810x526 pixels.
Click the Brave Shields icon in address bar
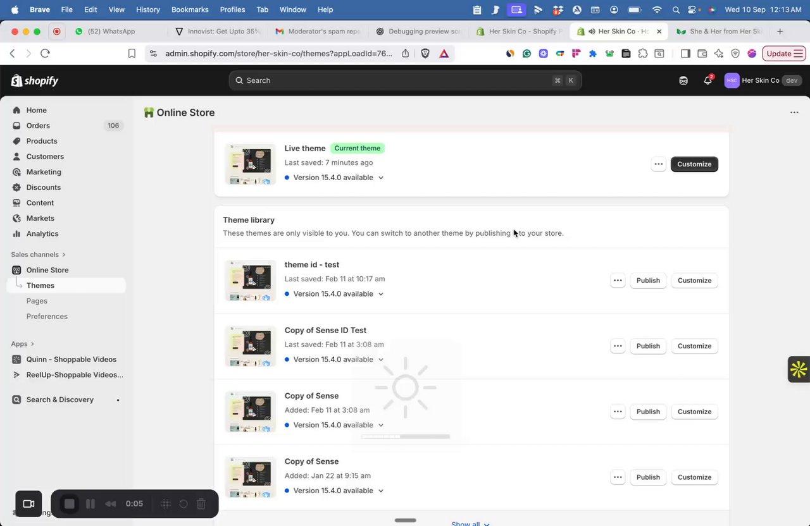[x=425, y=54]
